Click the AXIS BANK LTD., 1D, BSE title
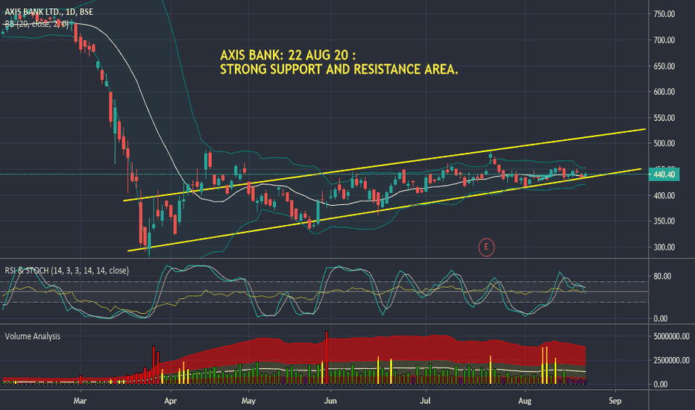The width and height of the screenshot is (695, 410). [48, 11]
